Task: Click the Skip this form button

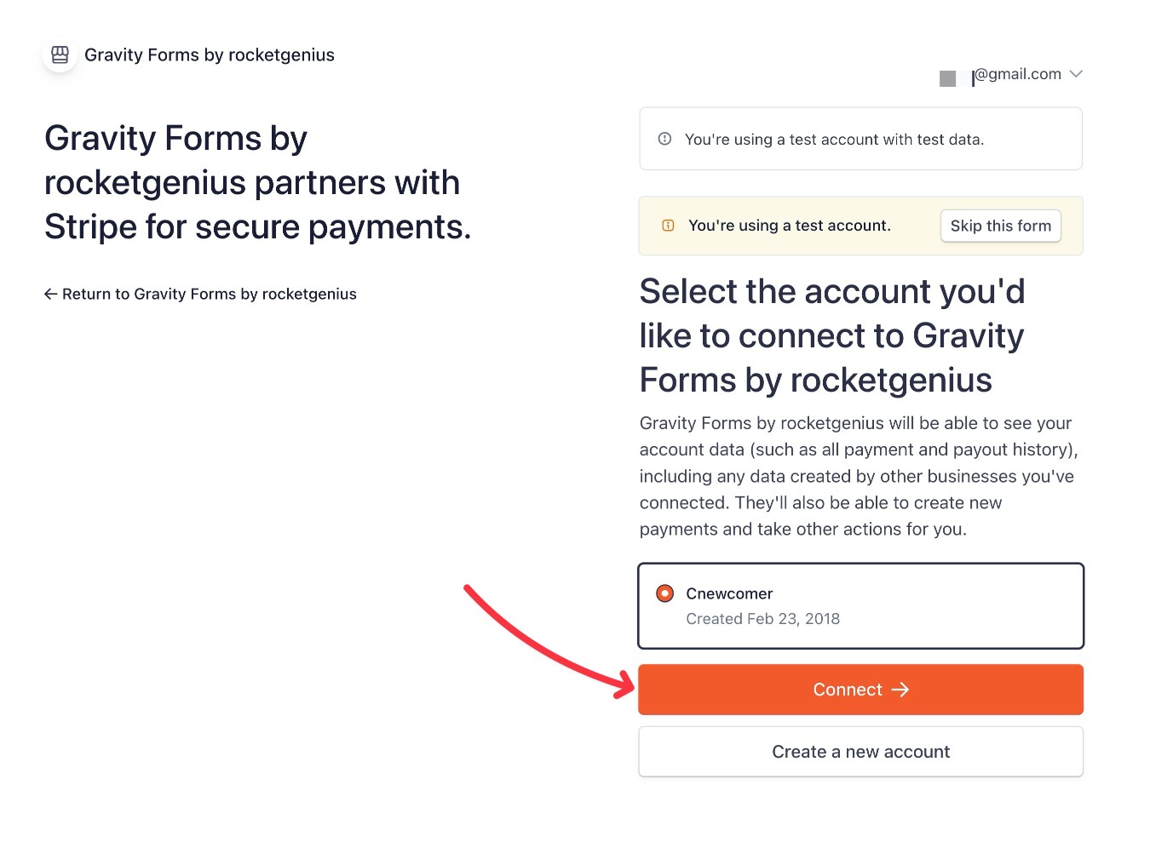Action: (x=1000, y=226)
